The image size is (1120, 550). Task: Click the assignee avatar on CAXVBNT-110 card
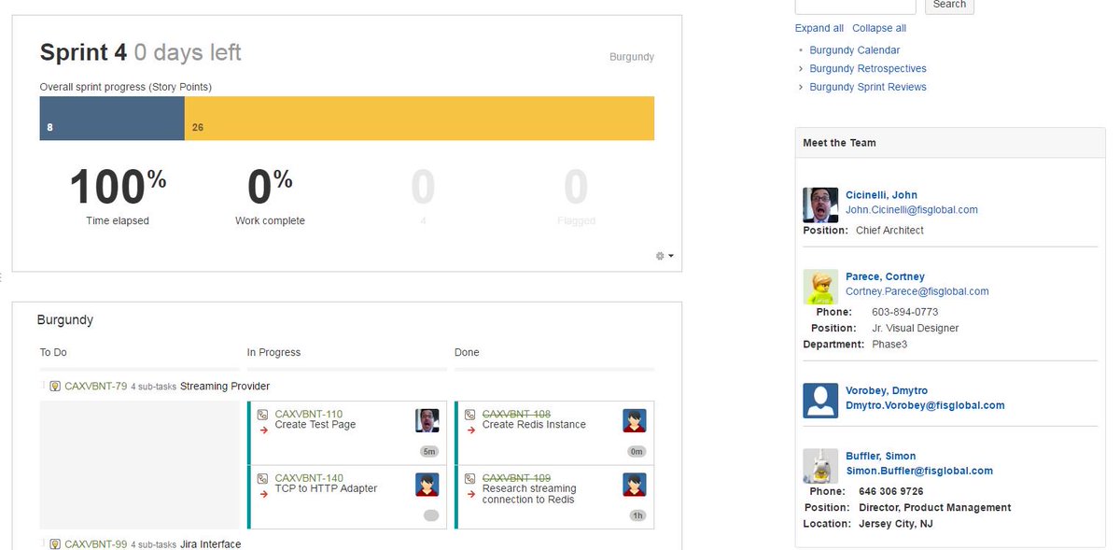(427, 420)
